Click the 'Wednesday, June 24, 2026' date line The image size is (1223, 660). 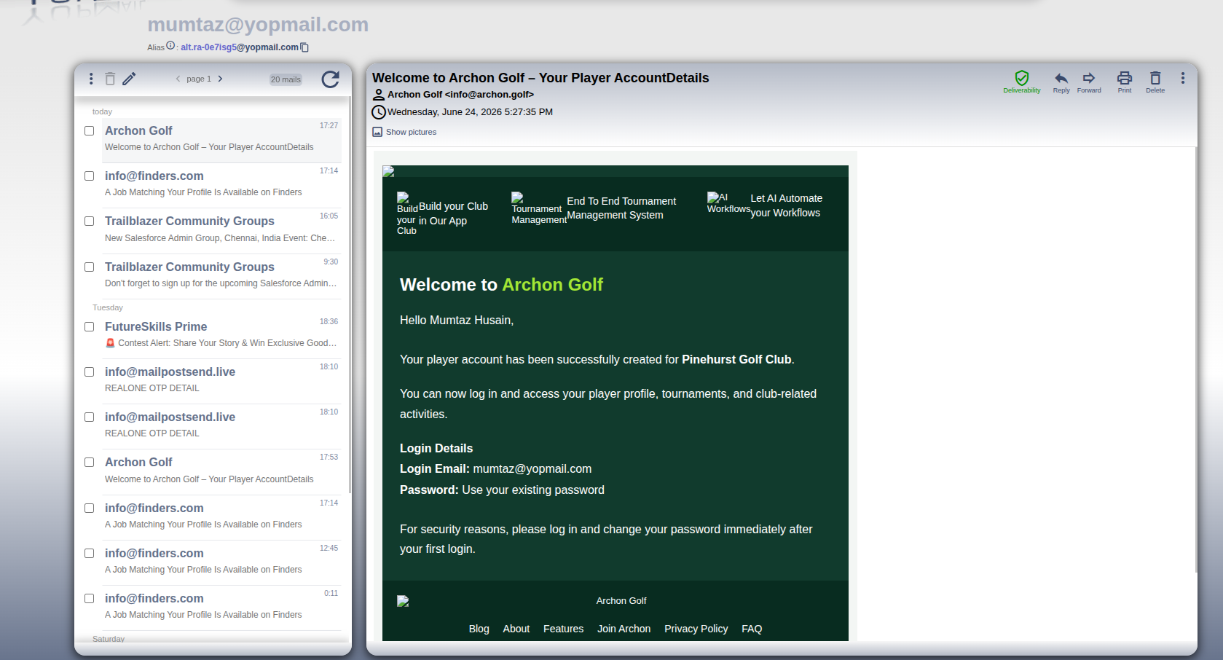(x=470, y=112)
